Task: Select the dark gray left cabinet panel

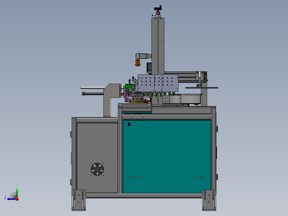Action: [97, 158]
